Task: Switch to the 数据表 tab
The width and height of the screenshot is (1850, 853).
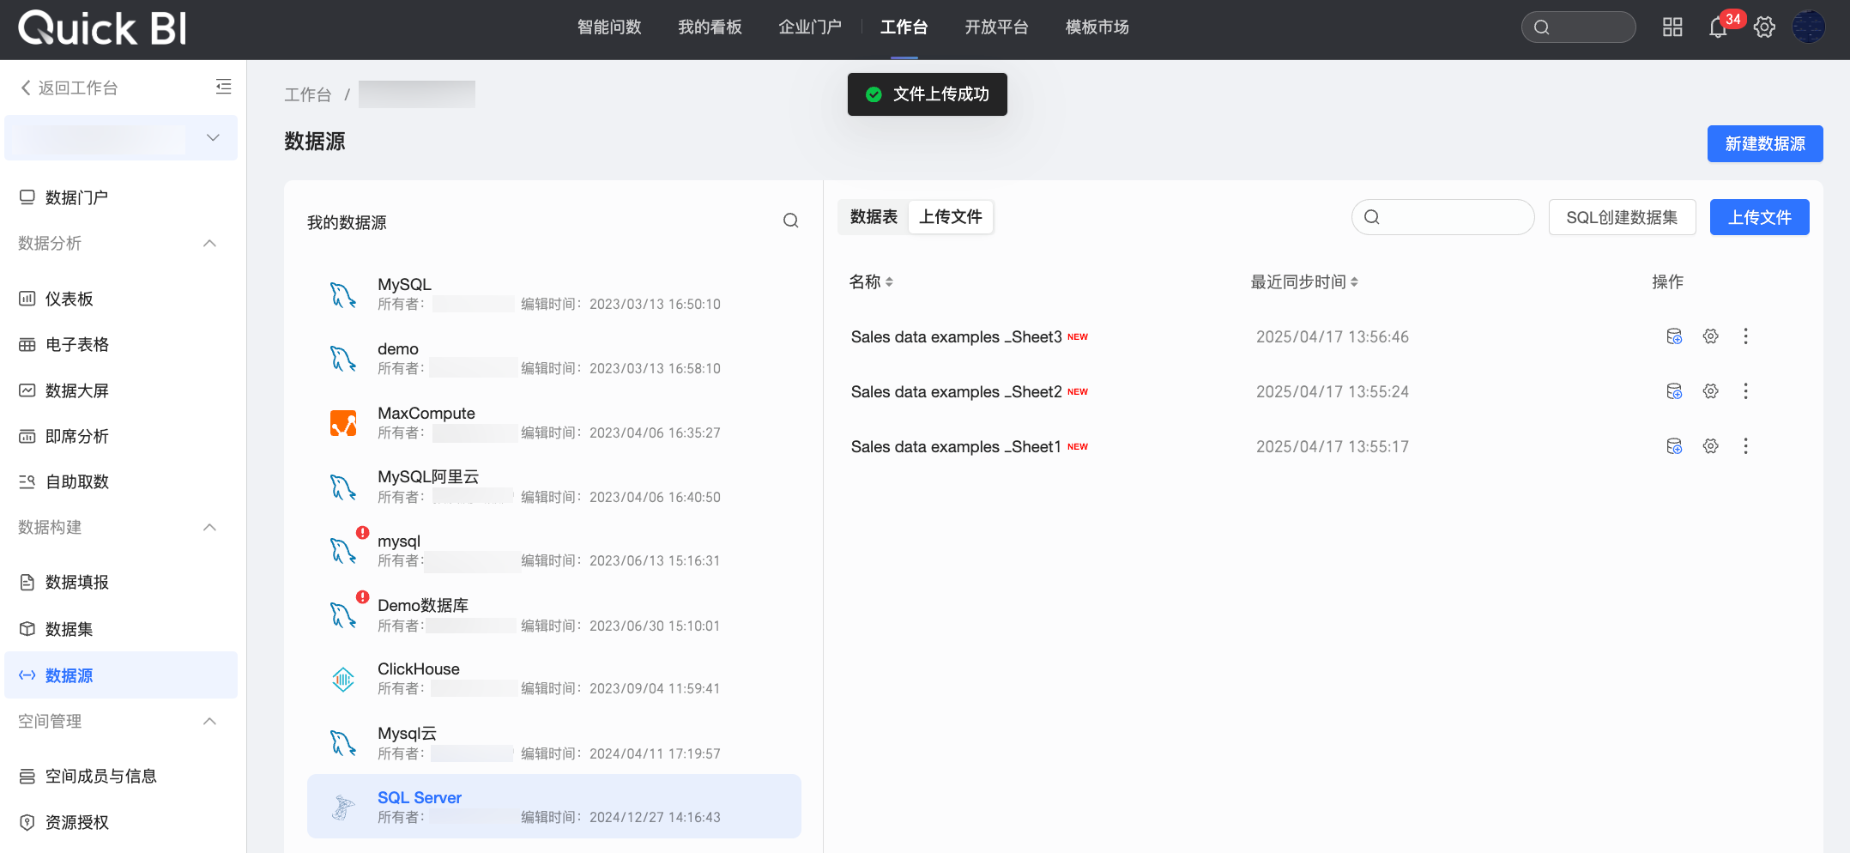Action: [874, 217]
